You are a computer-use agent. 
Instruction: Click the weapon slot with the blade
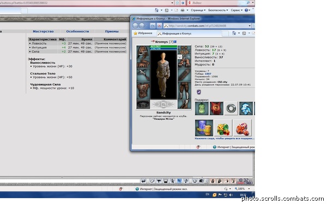(143, 75)
